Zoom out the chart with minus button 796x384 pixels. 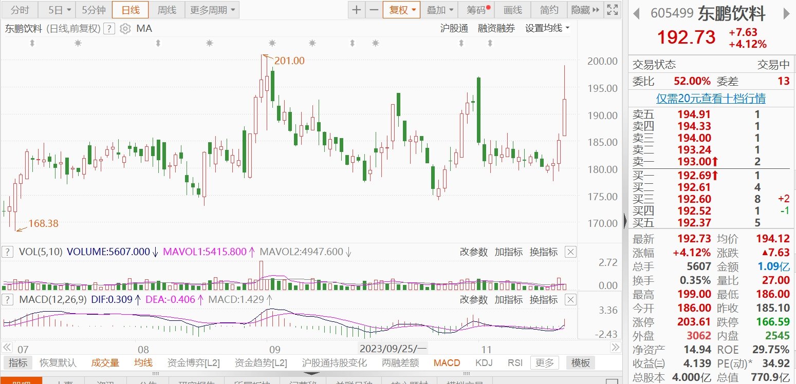(x=374, y=10)
